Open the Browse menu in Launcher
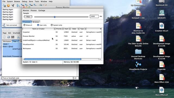This screenshot has width=174, height=98. 17,1
